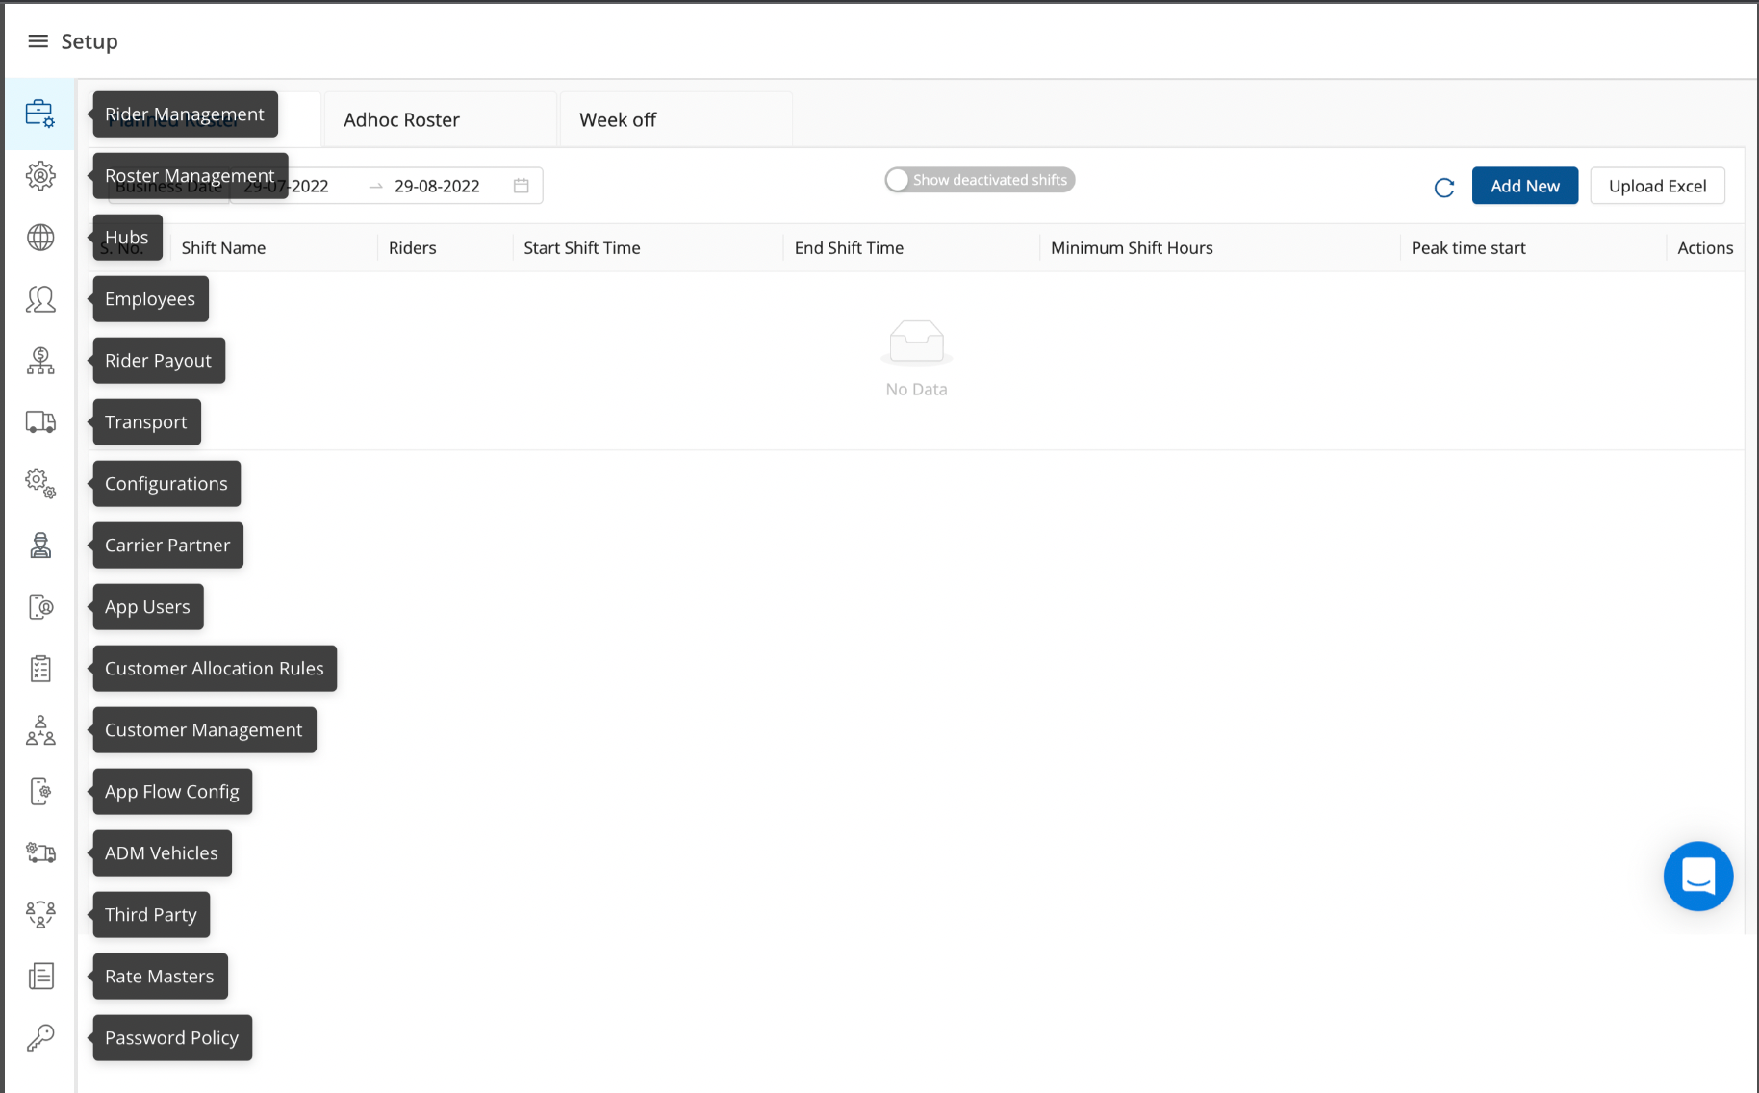The image size is (1759, 1093).
Task: Switch to the Adhoc Roster tab
Action: (x=401, y=120)
